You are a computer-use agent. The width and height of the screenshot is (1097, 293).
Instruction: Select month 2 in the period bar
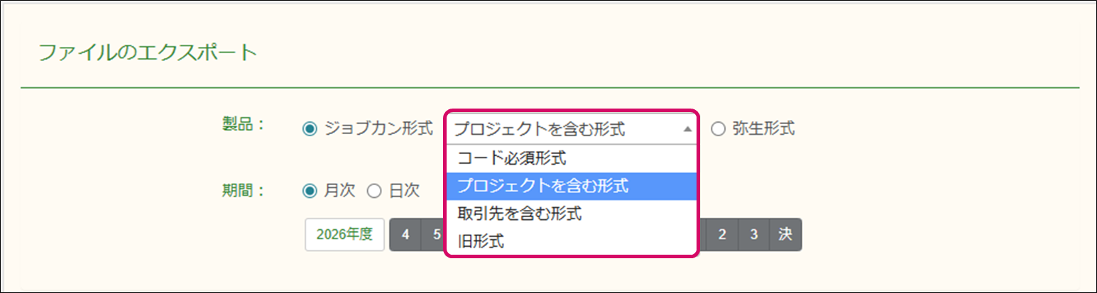pos(721,235)
